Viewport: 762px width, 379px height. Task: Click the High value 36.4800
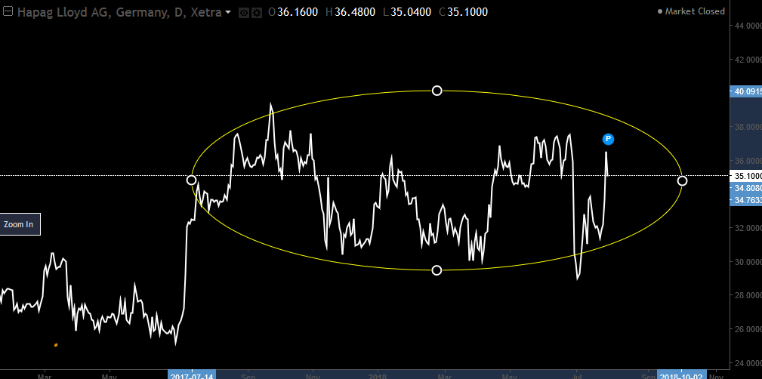[354, 12]
